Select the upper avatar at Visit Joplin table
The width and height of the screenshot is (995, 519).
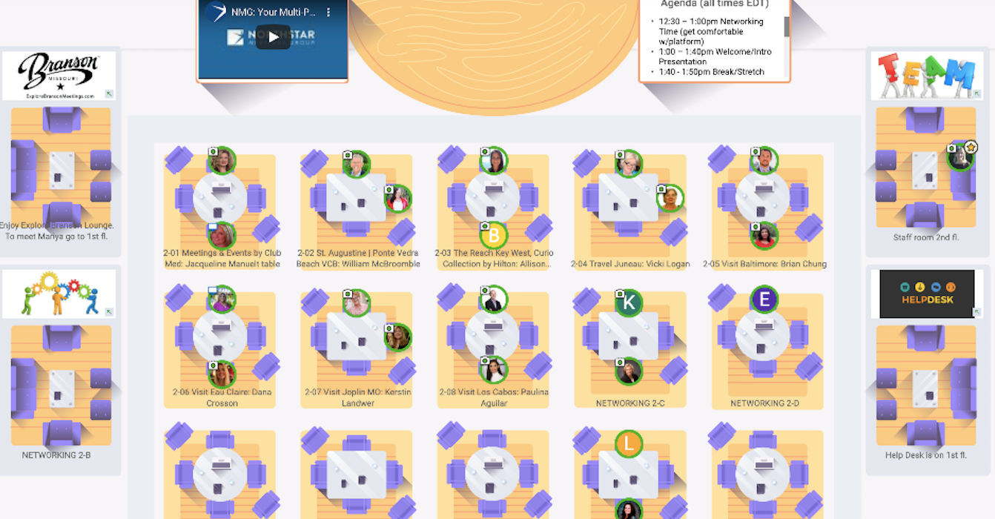point(357,303)
